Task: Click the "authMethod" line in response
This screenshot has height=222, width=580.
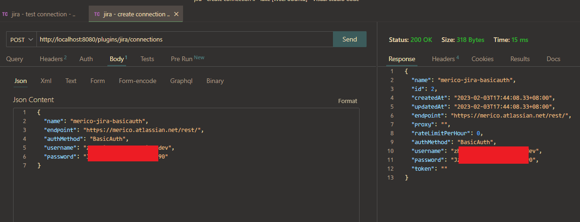Action: [453, 142]
